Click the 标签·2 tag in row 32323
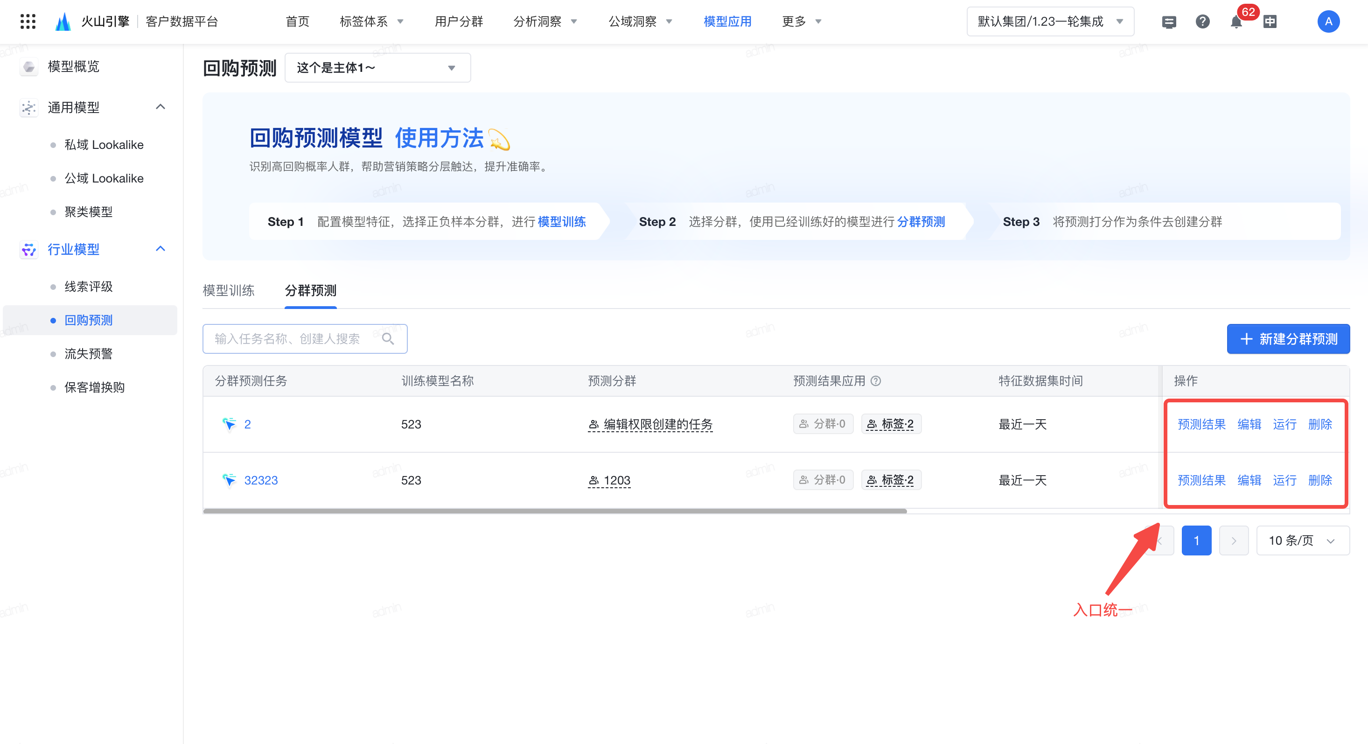The image size is (1368, 744). point(891,480)
